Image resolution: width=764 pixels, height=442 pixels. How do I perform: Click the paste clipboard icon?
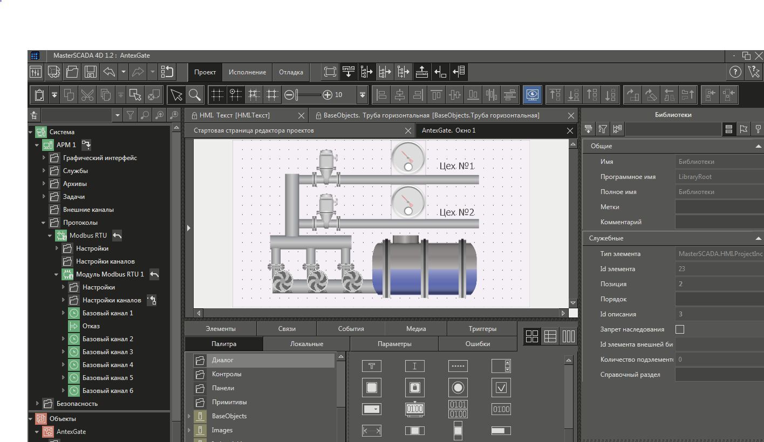pyautogui.click(x=39, y=95)
